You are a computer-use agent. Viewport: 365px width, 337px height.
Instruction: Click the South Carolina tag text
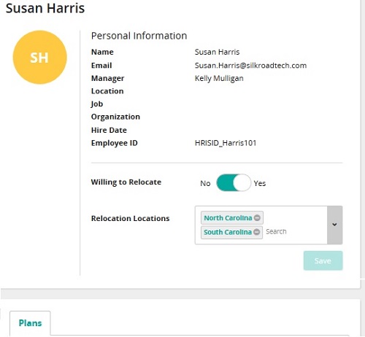point(228,232)
